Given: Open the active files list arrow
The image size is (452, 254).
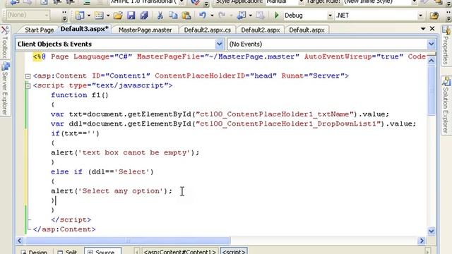Looking at the screenshot, I should point(423,28).
